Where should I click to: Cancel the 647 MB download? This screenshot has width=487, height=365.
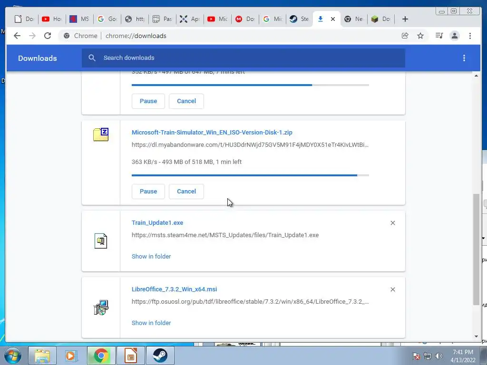coord(186,101)
